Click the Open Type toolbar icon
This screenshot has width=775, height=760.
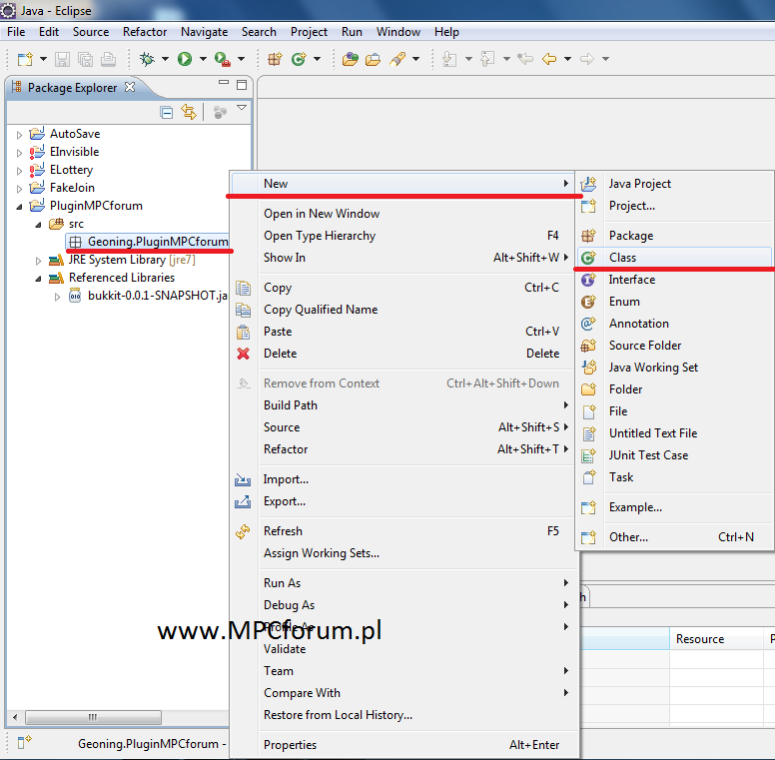[x=350, y=59]
